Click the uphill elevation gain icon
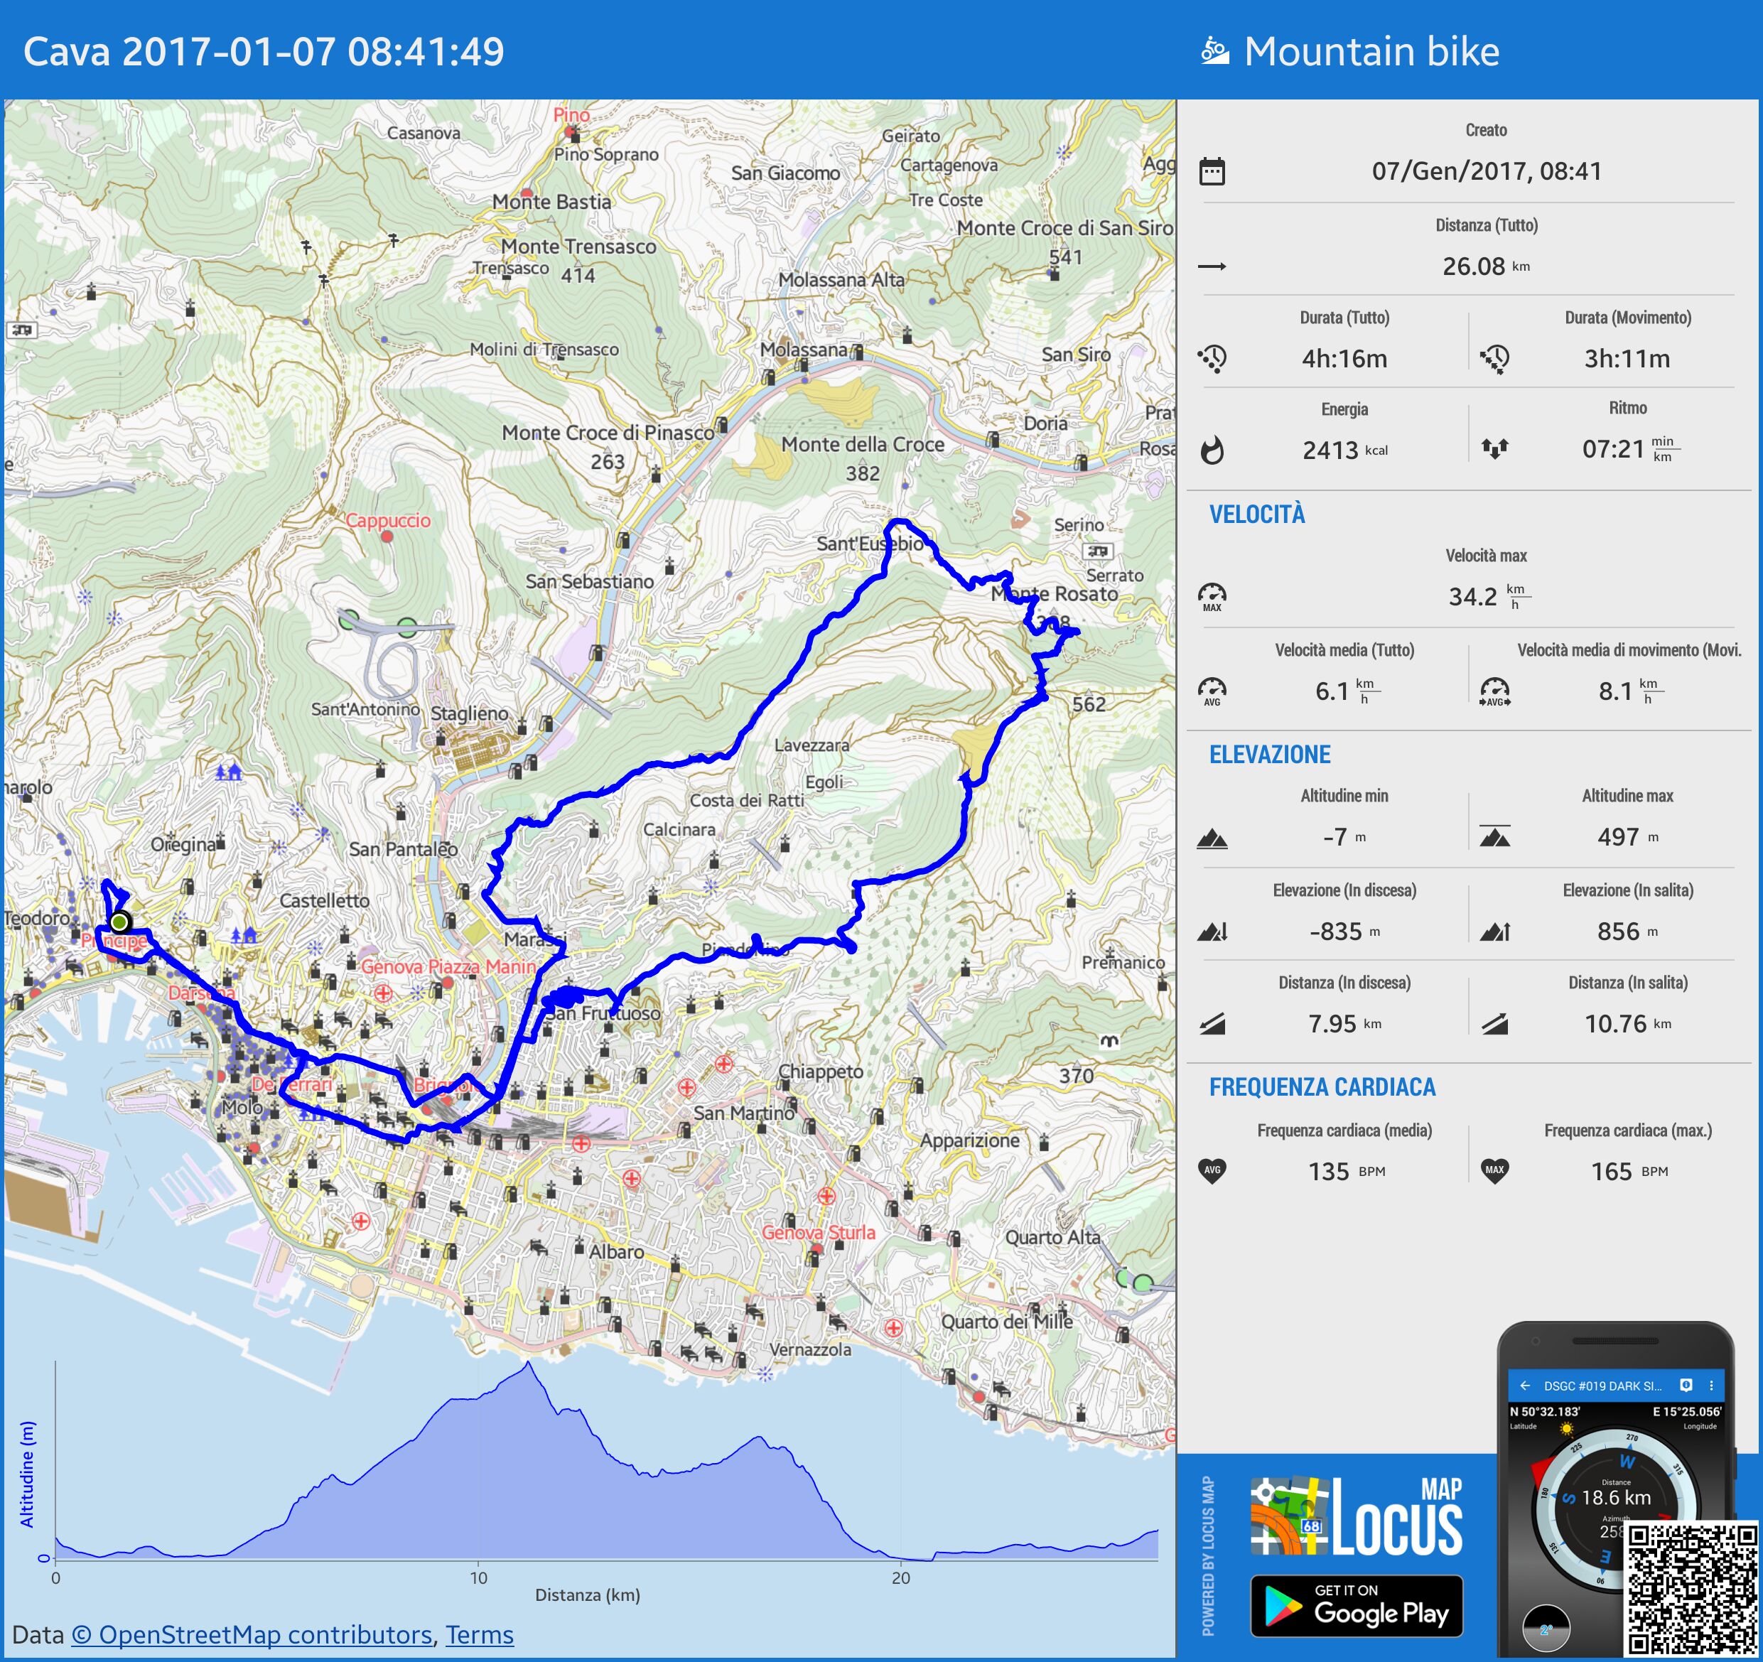Viewport: 1763px width, 1662px height. 1494,932
